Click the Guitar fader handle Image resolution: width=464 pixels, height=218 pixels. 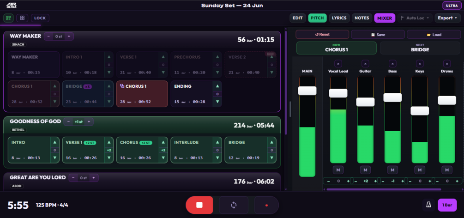point(365,102)
